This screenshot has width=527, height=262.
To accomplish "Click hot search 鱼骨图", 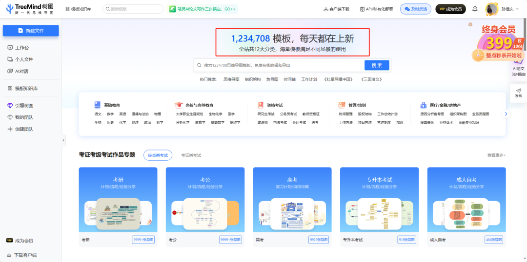I will [x=272, y=79].
